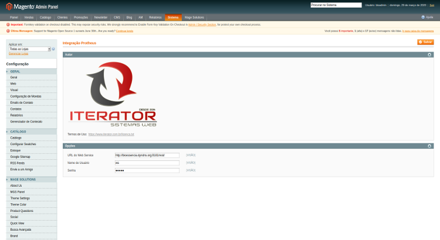Focus the Procurar no Sistema search field
This screenshot has height=240, width=440.
click(336, 5)
